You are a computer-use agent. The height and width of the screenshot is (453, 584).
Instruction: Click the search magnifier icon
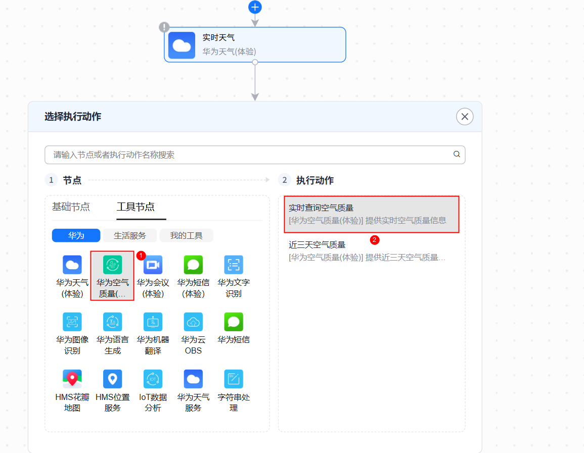(457, 155)
